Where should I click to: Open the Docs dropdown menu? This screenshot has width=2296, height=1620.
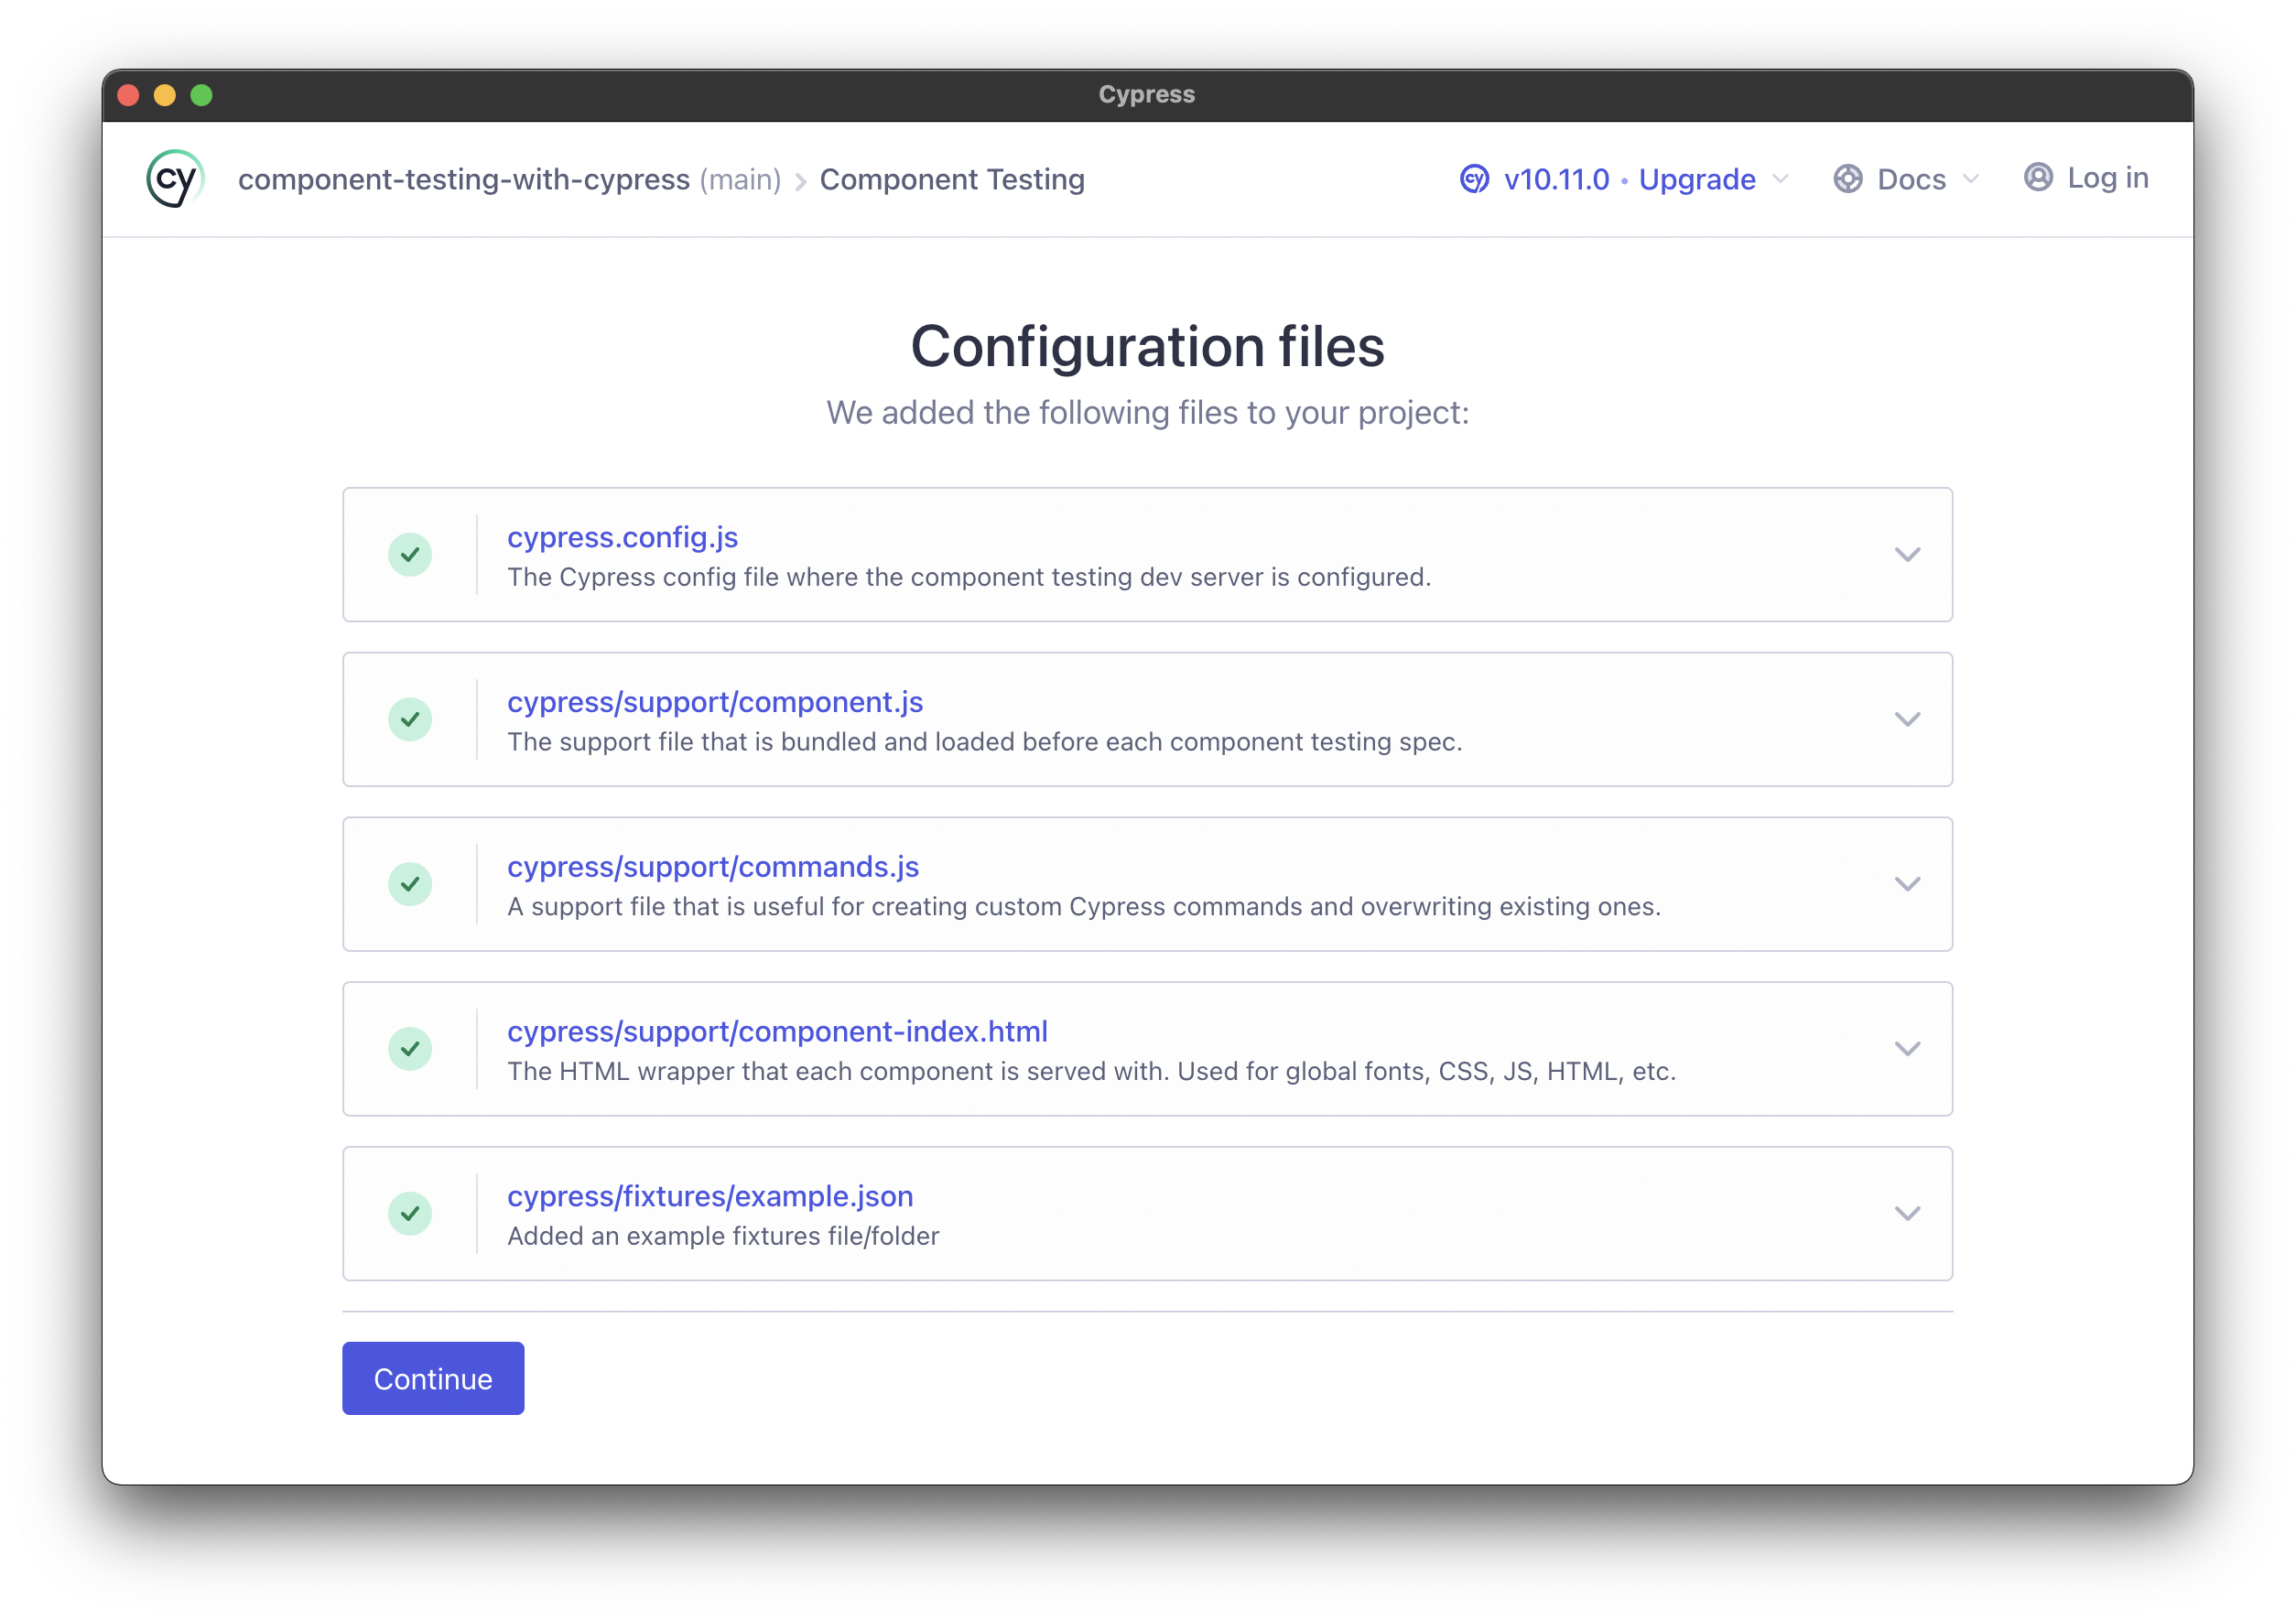[x=1911, y=179]
